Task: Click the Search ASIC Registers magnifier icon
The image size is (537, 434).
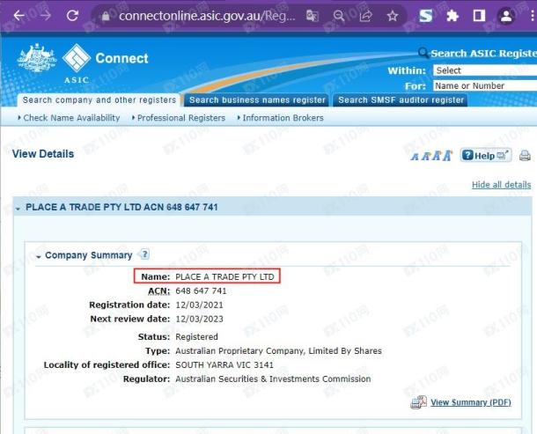Action: [423, 53]
